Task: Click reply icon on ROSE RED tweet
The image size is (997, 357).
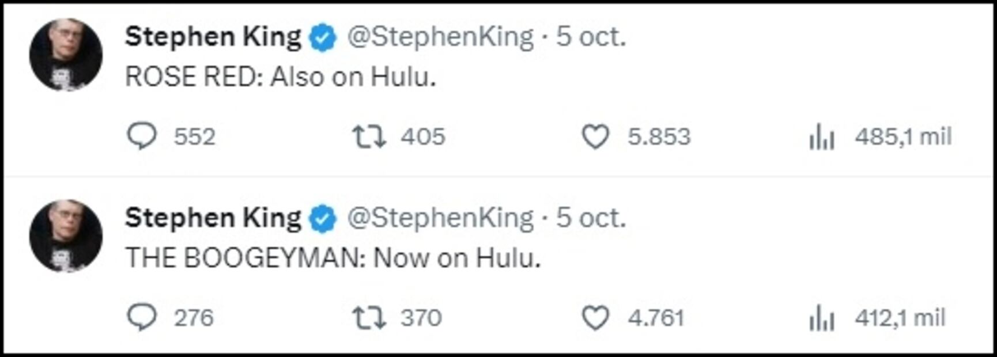Action: [141, 137]
